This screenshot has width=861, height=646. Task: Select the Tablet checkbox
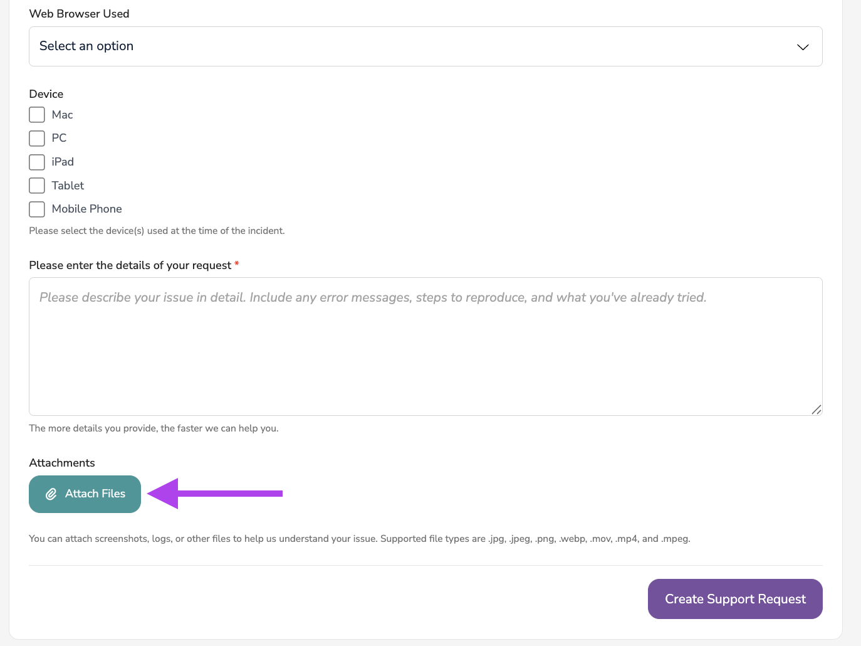37,186
